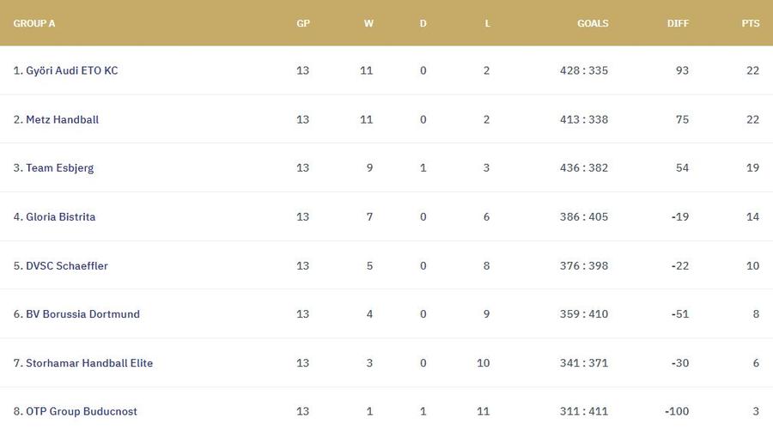
Task: Click the GROUP A column header
Action: [34, 23]
